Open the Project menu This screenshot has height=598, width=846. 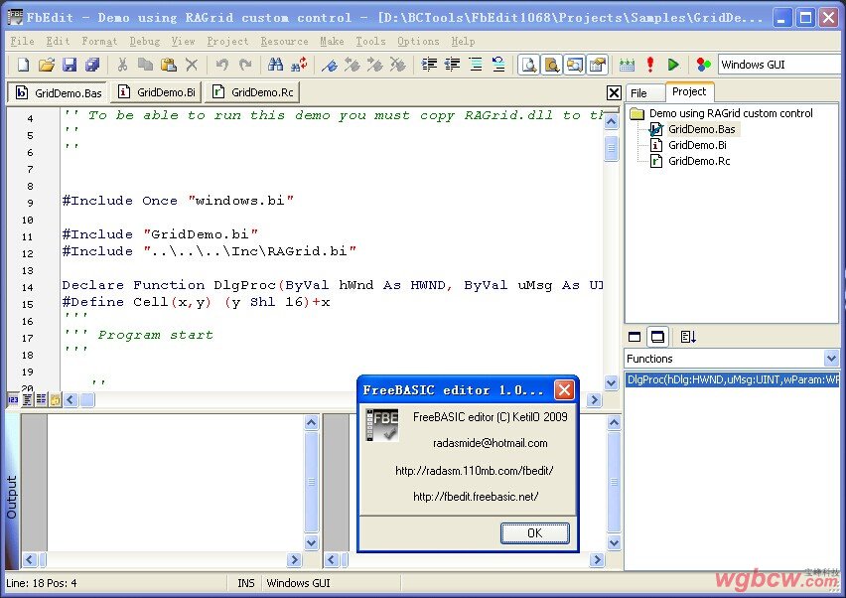(227, 41)
